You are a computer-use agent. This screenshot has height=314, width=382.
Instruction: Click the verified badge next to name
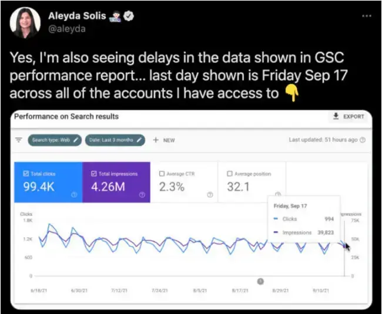pyautogui.click(x=127, y=16)
